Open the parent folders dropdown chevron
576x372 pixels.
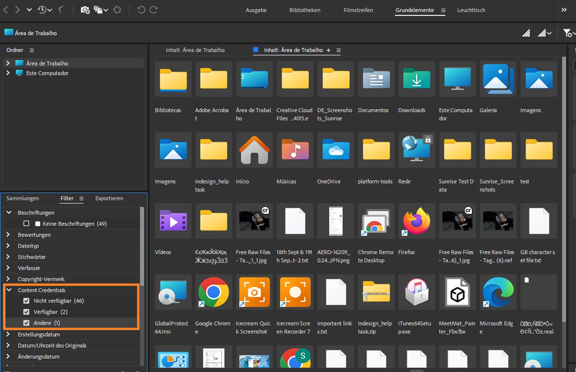tap(29, 10)
